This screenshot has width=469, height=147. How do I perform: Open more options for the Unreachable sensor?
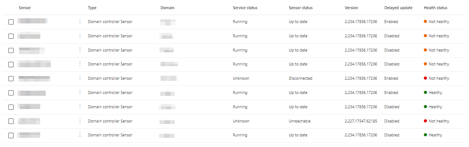80,121
